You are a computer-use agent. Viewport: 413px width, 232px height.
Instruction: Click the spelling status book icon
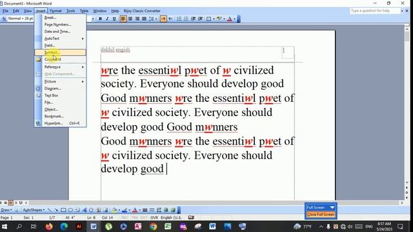[x=191, y=217]
